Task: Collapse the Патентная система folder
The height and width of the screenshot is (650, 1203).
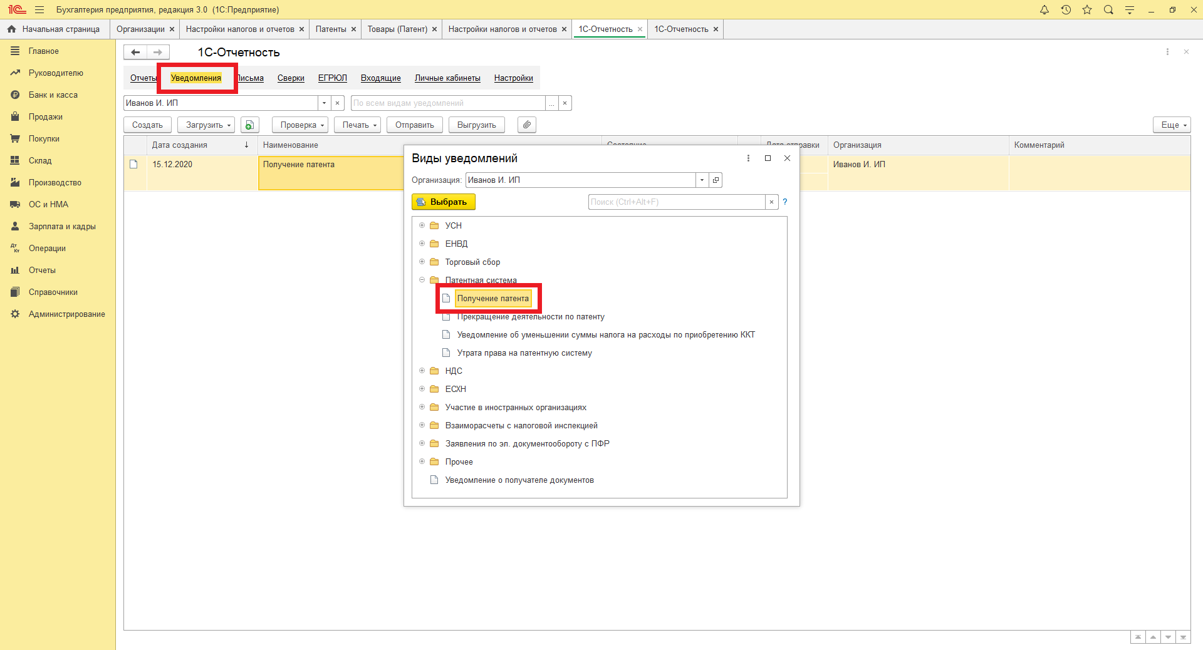Action: 422,280
